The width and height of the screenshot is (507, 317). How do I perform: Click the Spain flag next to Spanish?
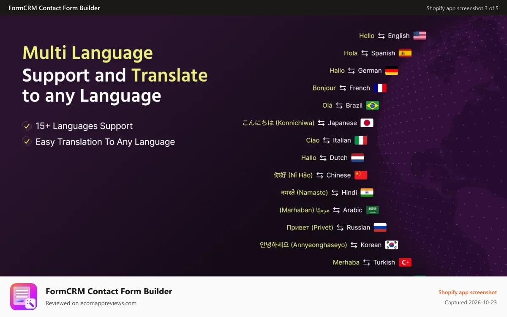click(x=405, y=53)
